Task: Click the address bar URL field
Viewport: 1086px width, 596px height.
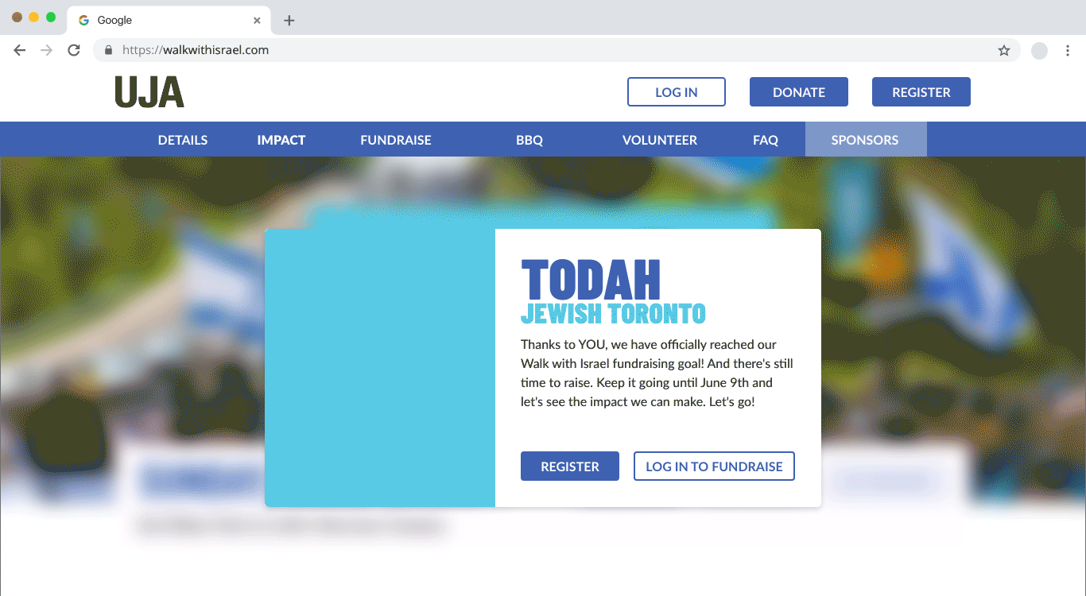Action: click(x=557, y=50)
